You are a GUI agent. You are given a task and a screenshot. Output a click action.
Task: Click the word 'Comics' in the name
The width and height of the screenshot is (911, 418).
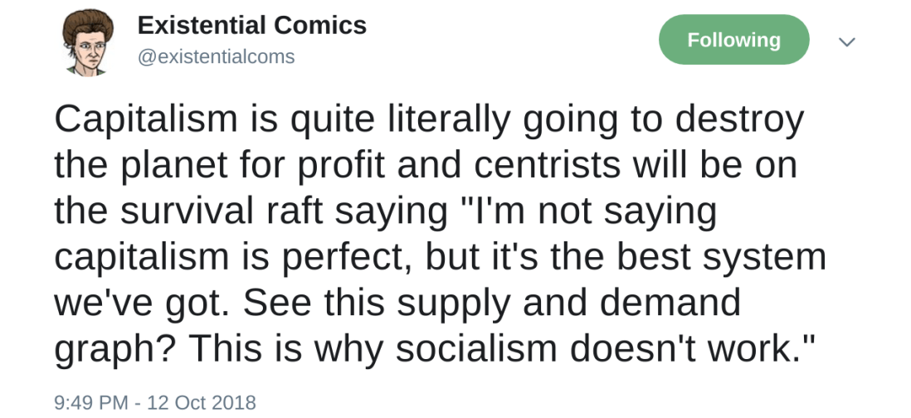[x=322, y=26]
